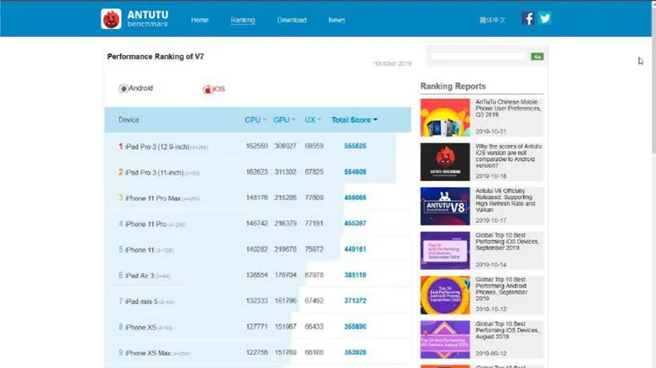
Task: Click total score 555525
Action: pyautogui.click(x=355, y=146)
